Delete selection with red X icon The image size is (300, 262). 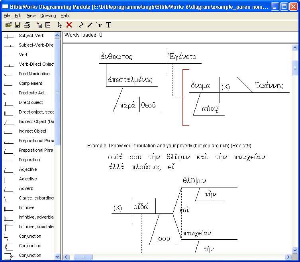(69, 25)
